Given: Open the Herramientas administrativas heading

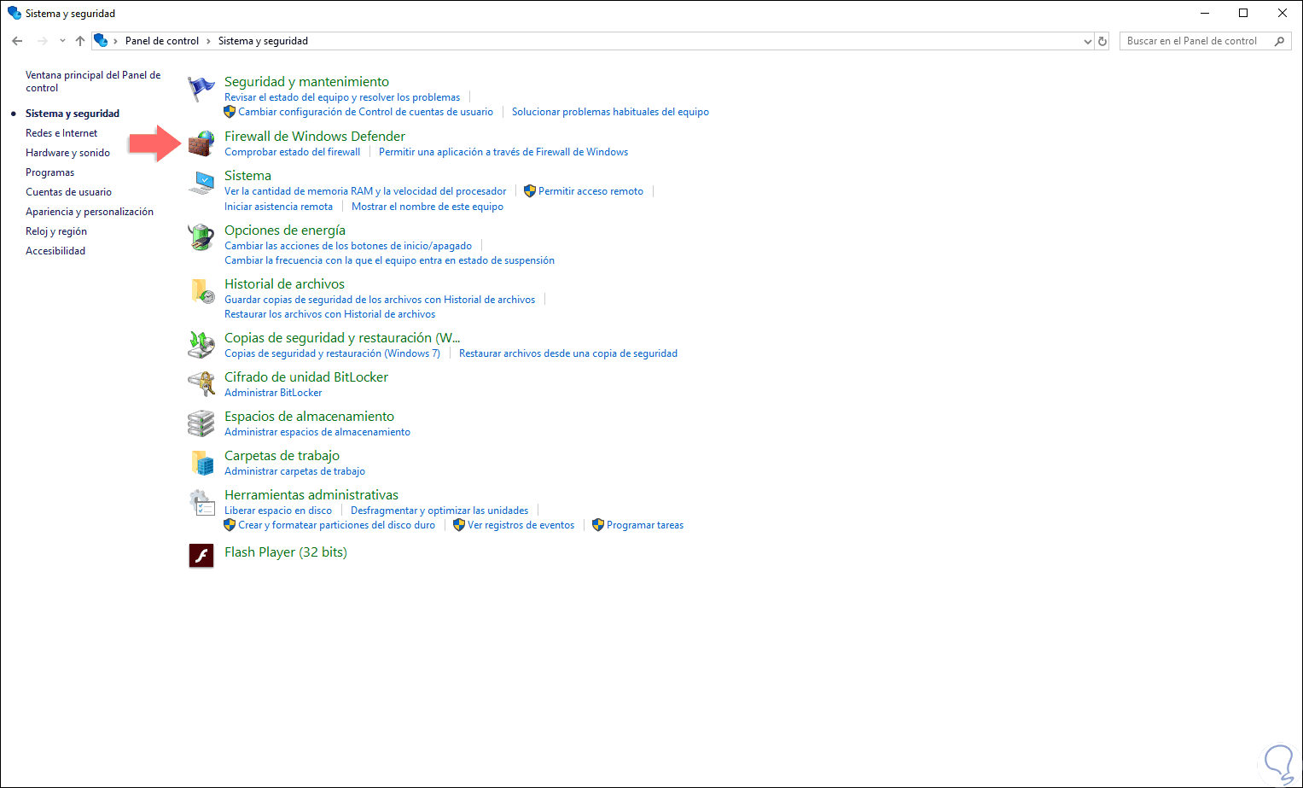Looking at the screenshot, I should (311, 494).
